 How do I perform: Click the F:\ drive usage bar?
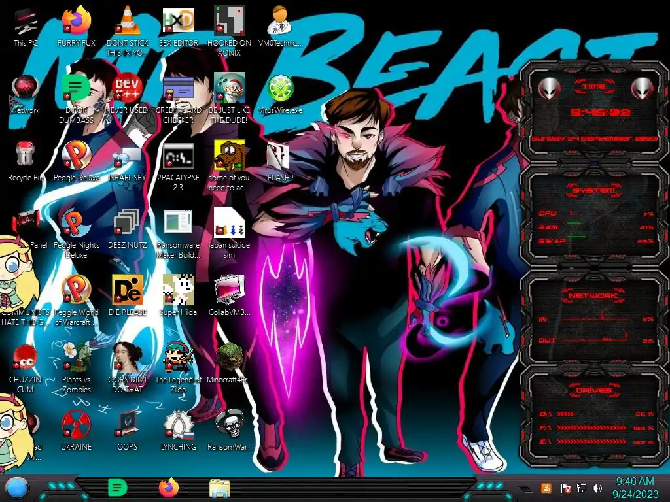(x=592, y=427)
